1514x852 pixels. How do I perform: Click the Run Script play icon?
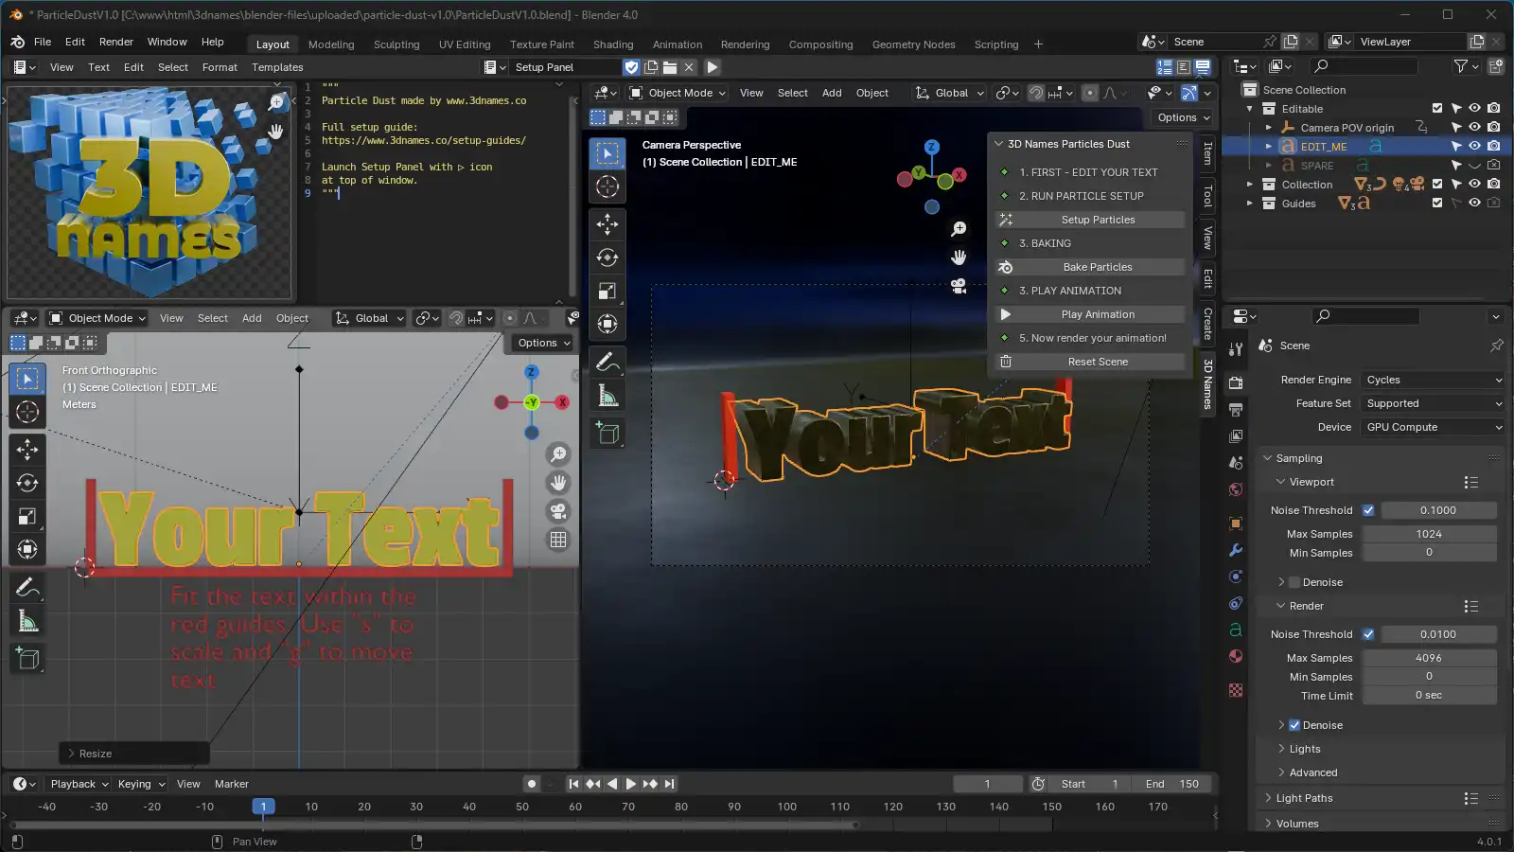pyautogui.click(x=713, y=67)
